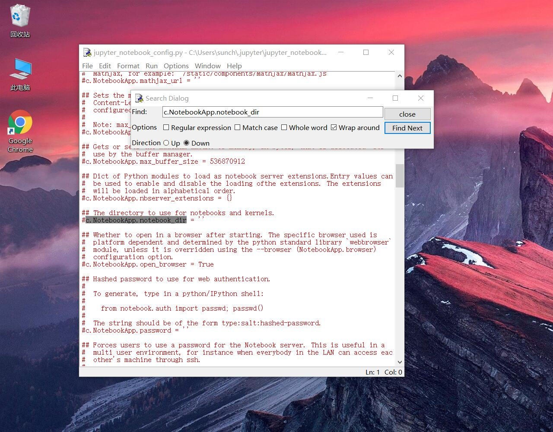Click the 'Hashed password to use' comment line
Screen dimensions: 553x432
click(176, 279)
